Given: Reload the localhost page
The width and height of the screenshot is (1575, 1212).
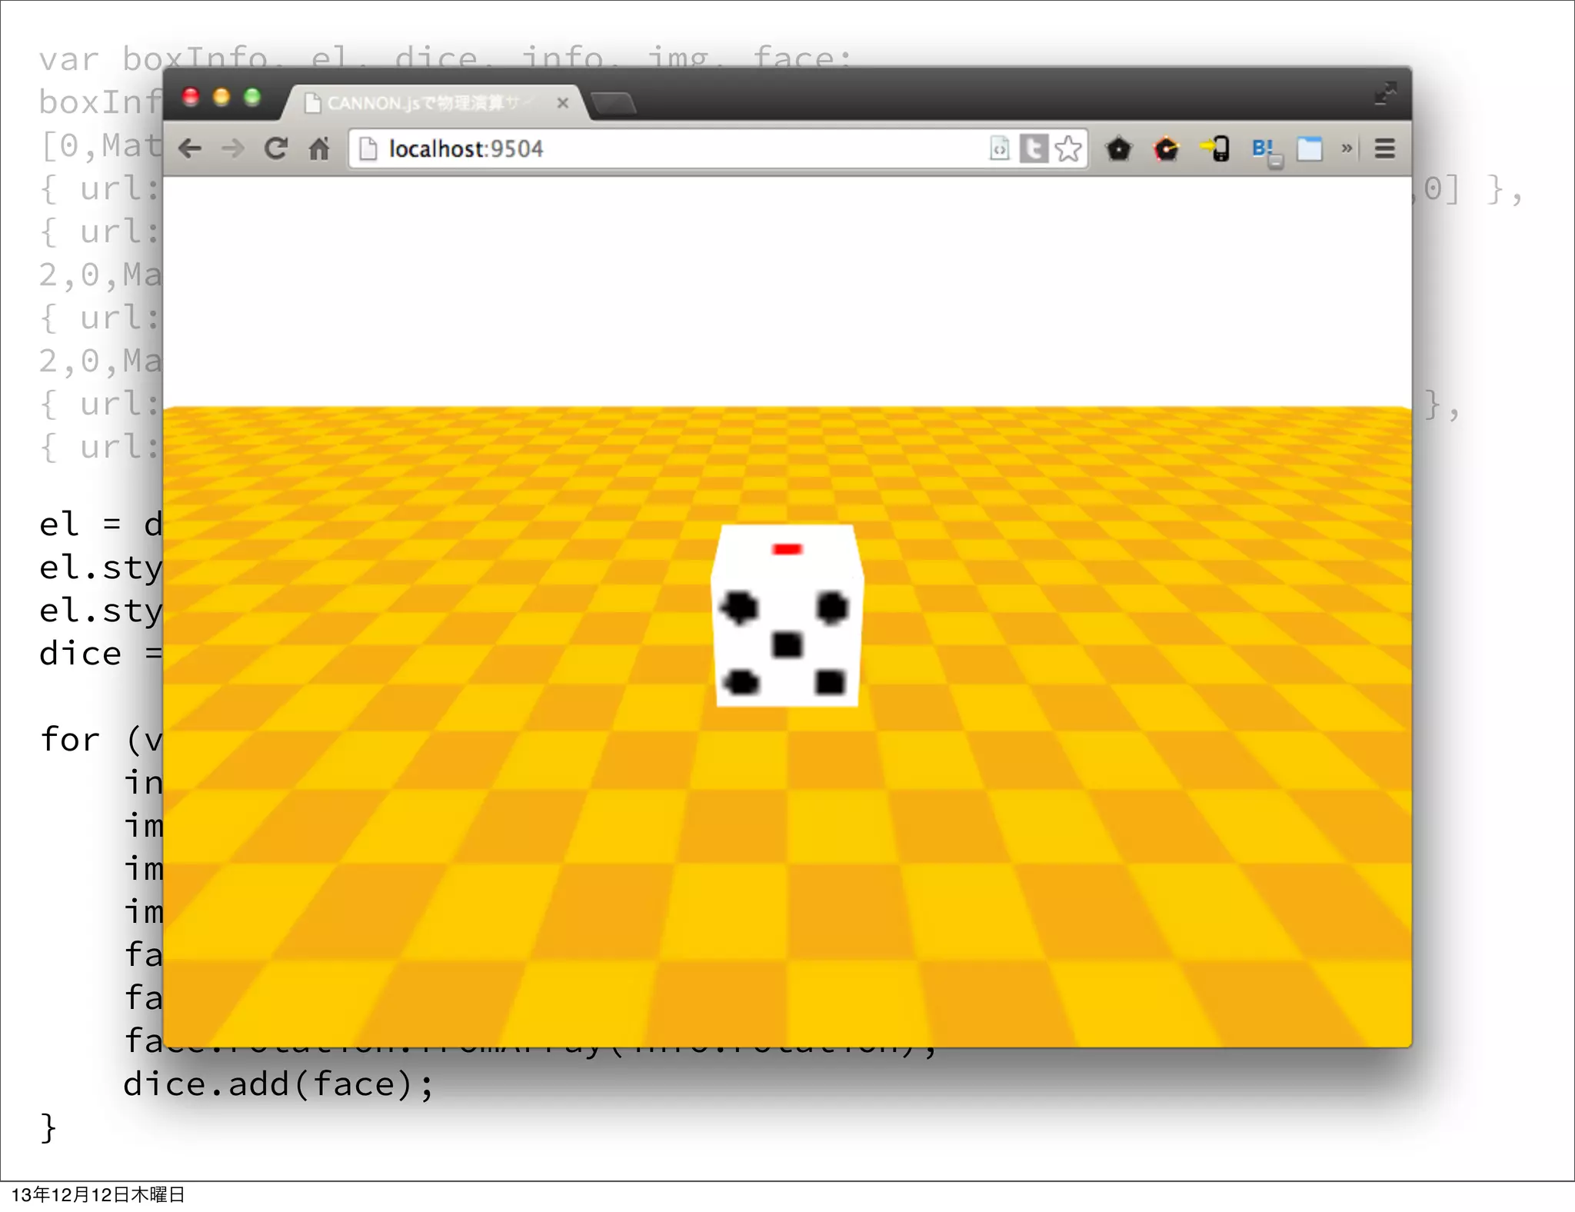Looking at the screenshot, I should [x=276, y=148].
